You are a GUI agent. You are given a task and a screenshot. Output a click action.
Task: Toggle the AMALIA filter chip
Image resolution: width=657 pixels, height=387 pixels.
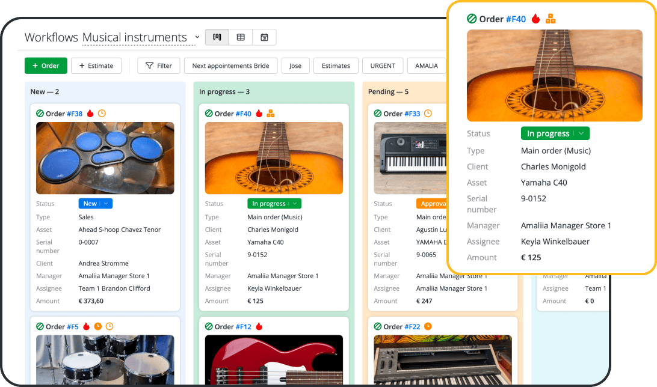[x=427, y=66]
